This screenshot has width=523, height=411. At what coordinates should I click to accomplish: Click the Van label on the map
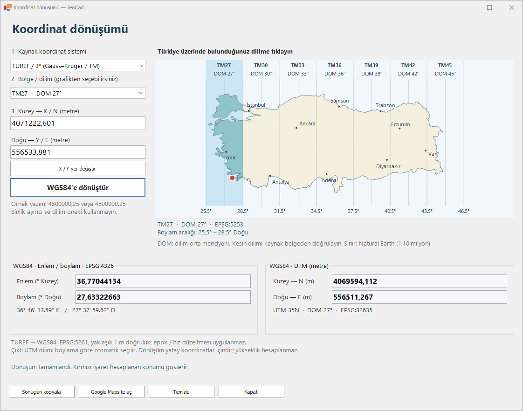click(x=433, y=154)
